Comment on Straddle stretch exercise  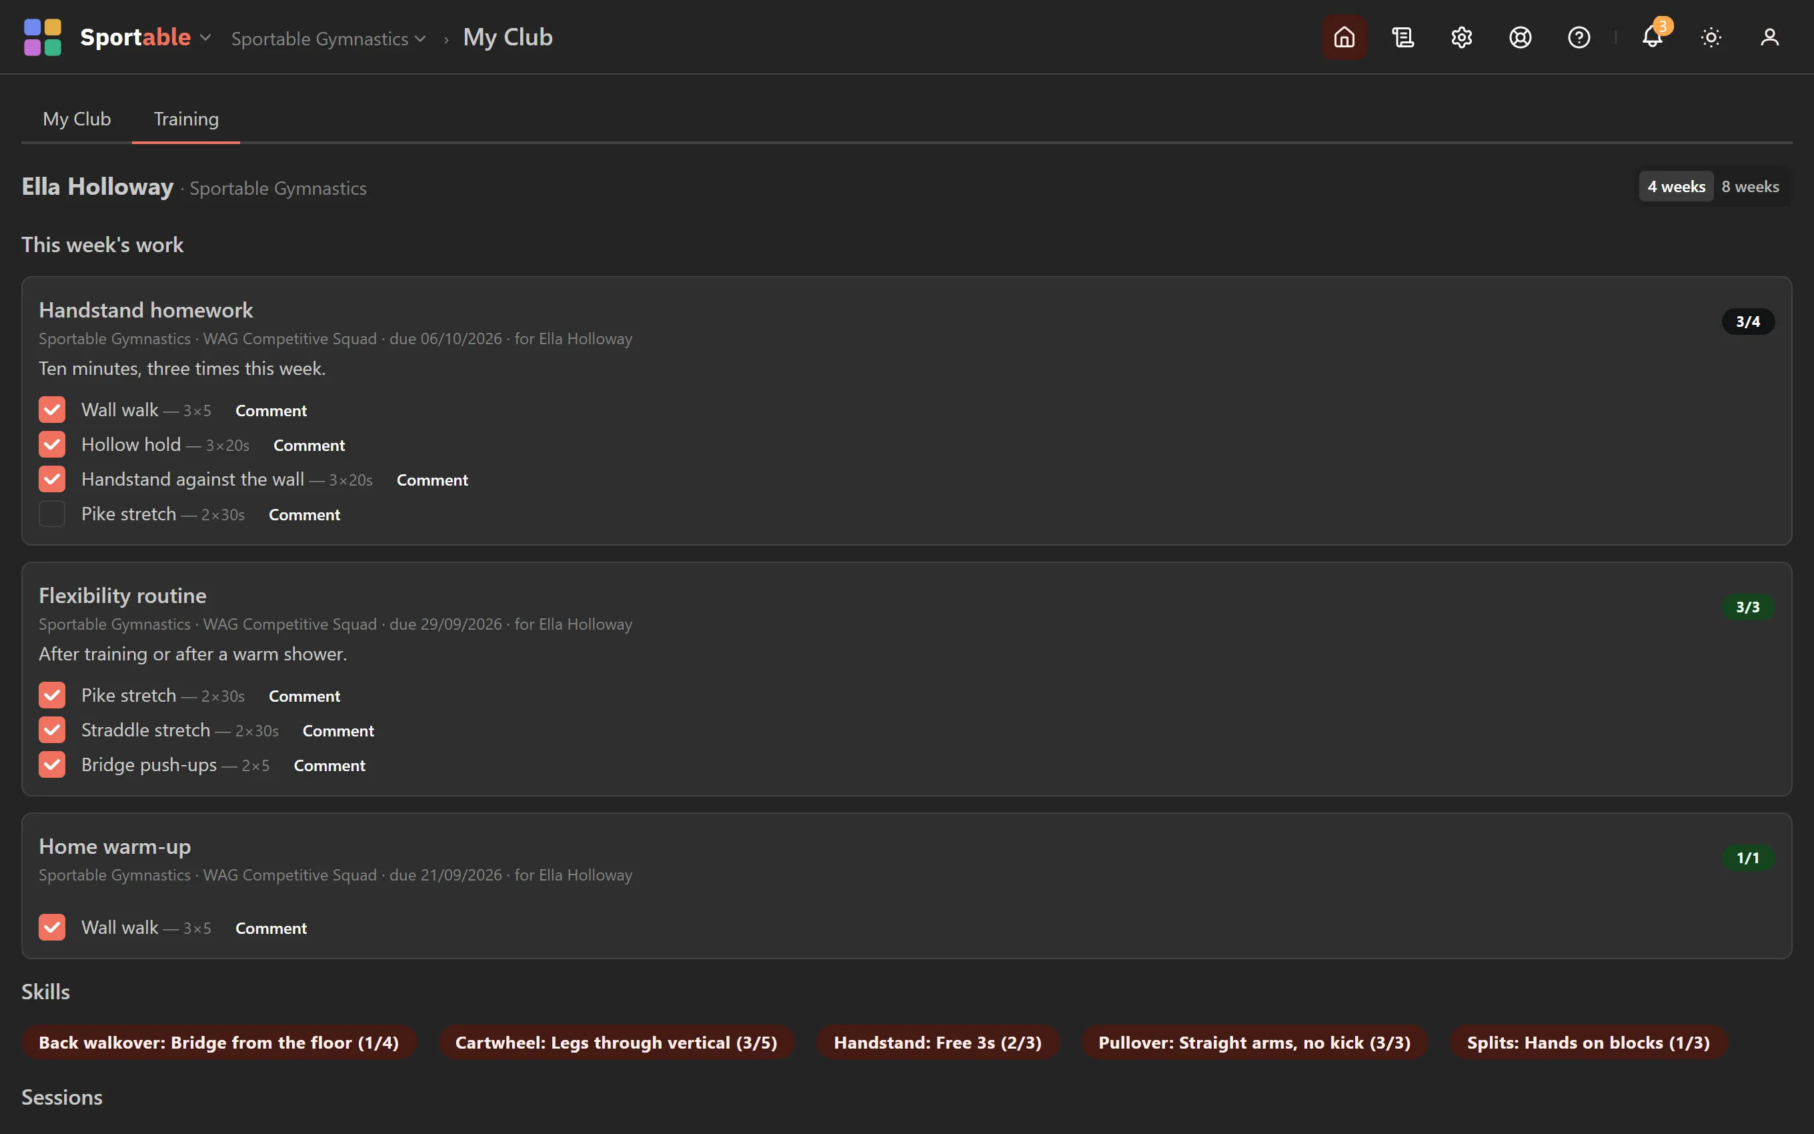click(x=338, y=730)
